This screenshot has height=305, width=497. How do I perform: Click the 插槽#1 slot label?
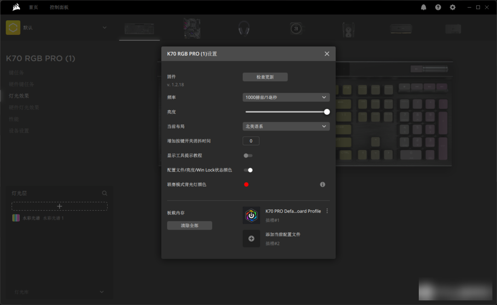pyautogui.click(x=272, y=220)
